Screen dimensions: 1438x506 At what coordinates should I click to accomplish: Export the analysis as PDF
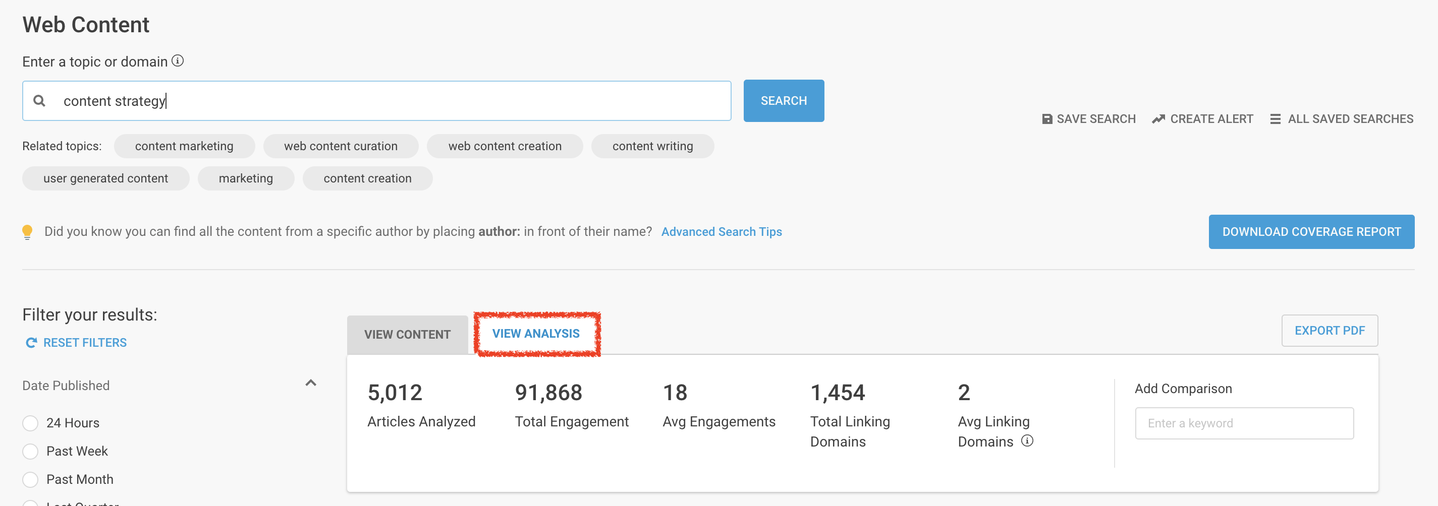point(1329,330)
